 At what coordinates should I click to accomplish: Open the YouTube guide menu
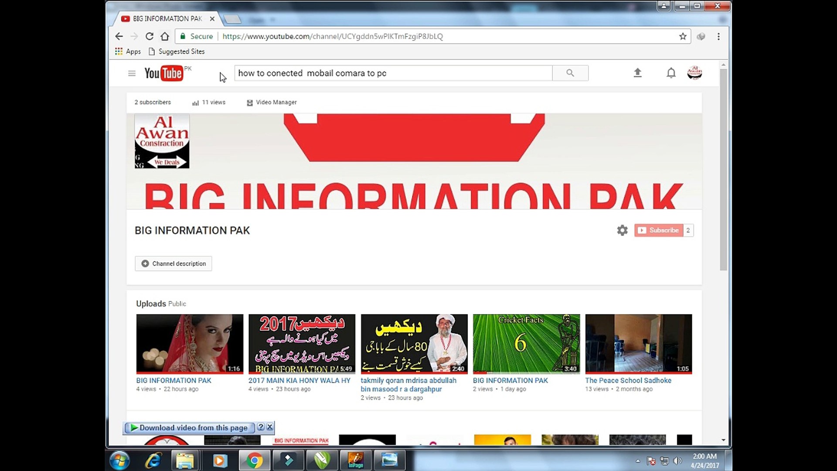point(132,73)
